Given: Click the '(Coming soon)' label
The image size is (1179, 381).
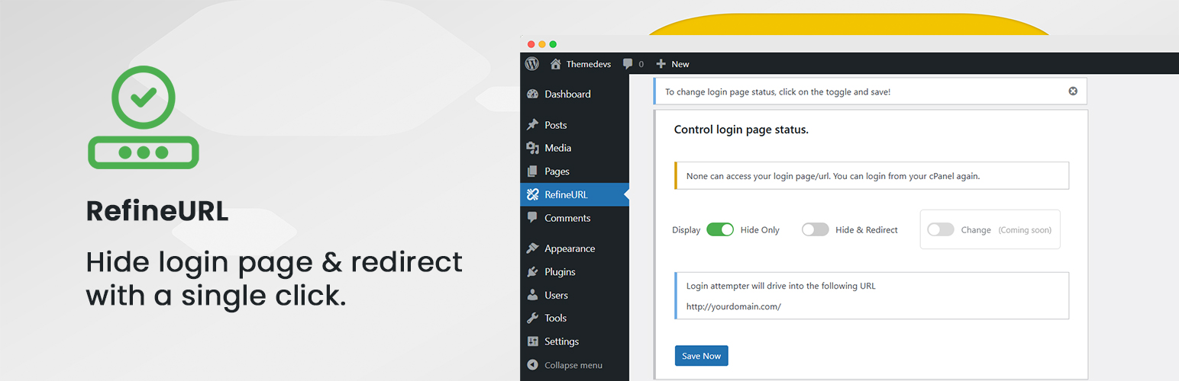Looking at the screenshot, I should tap(1025, 230).
